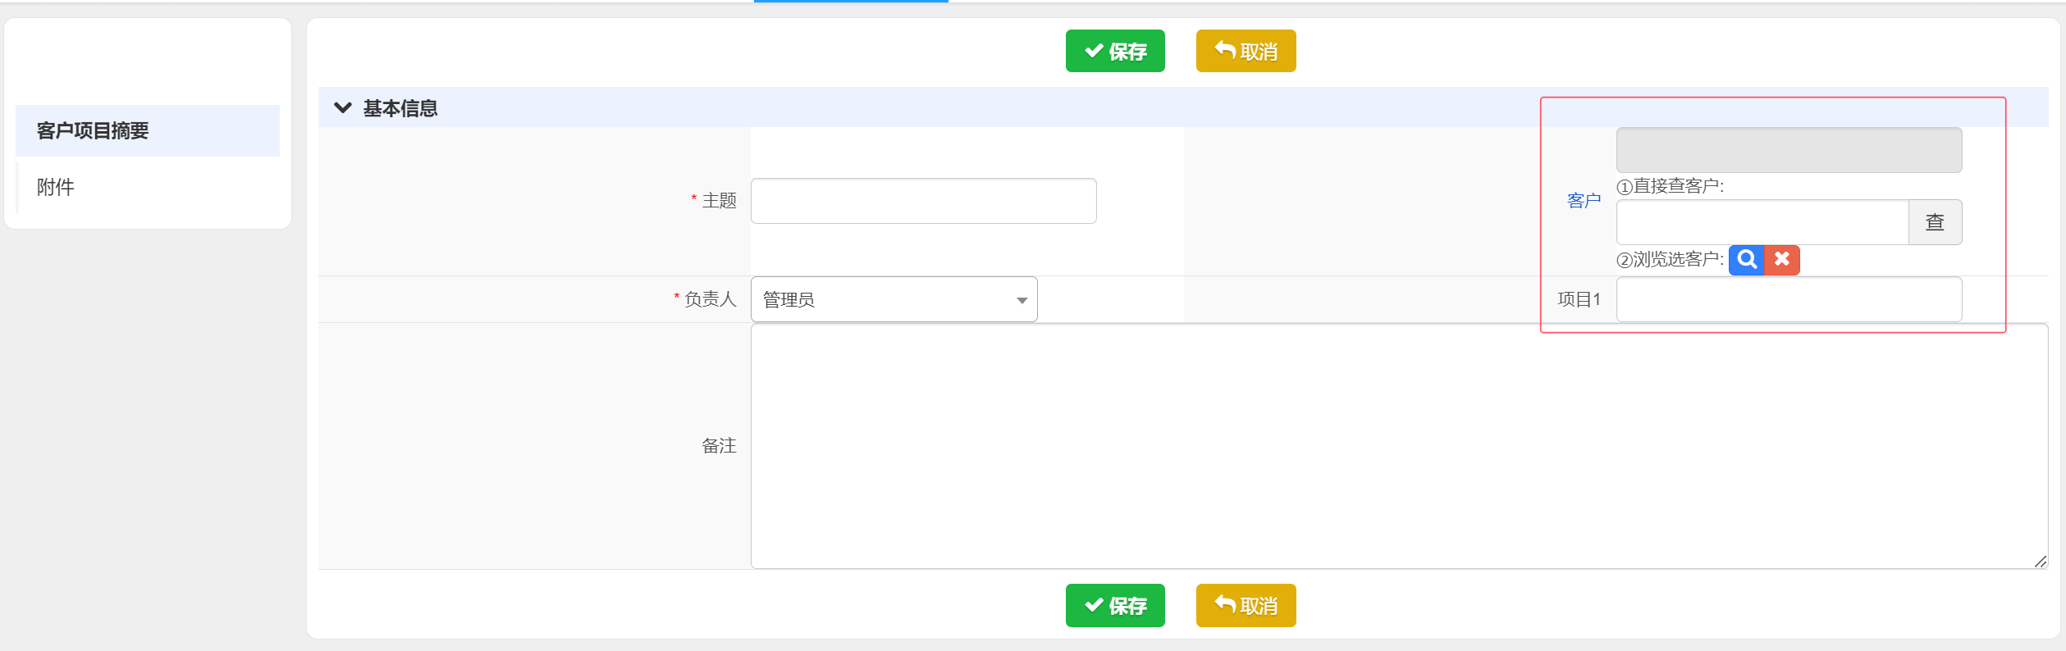Click the bottom 取消 cancel button
Screen dimensions: 2066x651
[x=1246, y=605]
